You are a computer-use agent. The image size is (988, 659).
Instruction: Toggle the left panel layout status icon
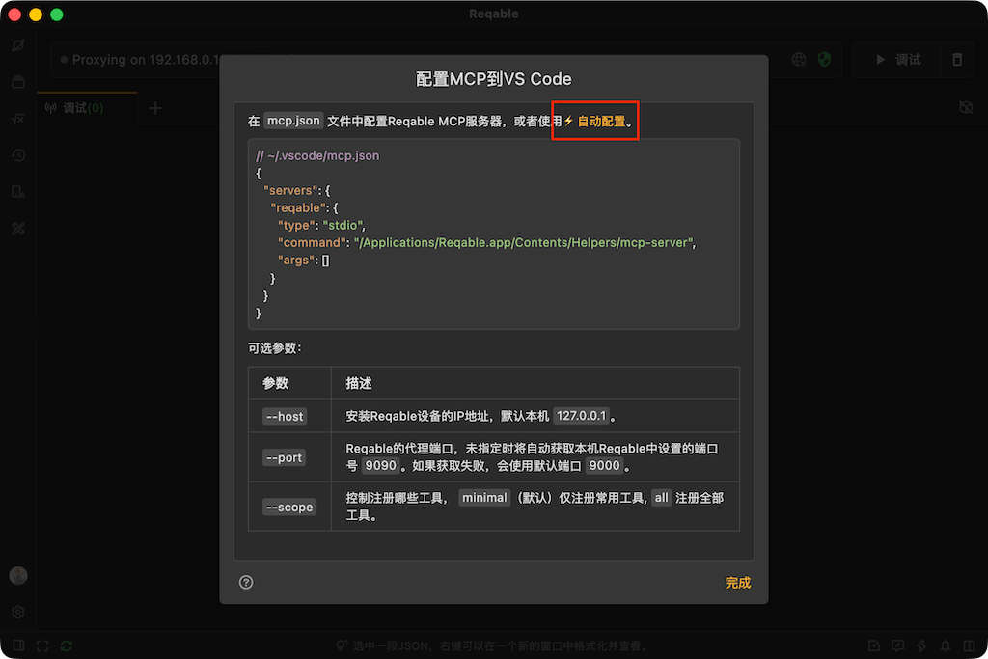pyautogui.click(x=19, y=645)
